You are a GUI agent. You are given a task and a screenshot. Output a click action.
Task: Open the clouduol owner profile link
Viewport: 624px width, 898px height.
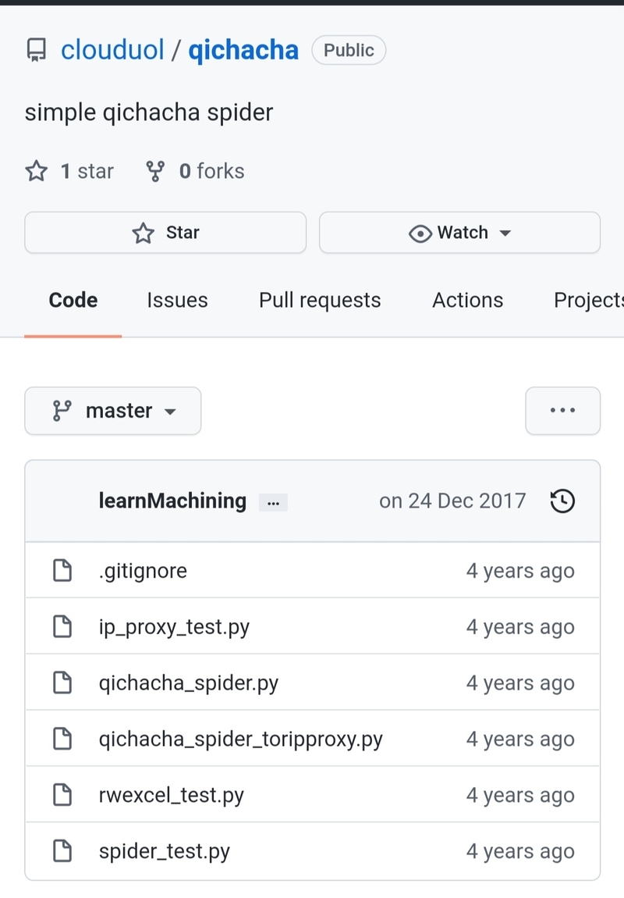pos(112,50)
